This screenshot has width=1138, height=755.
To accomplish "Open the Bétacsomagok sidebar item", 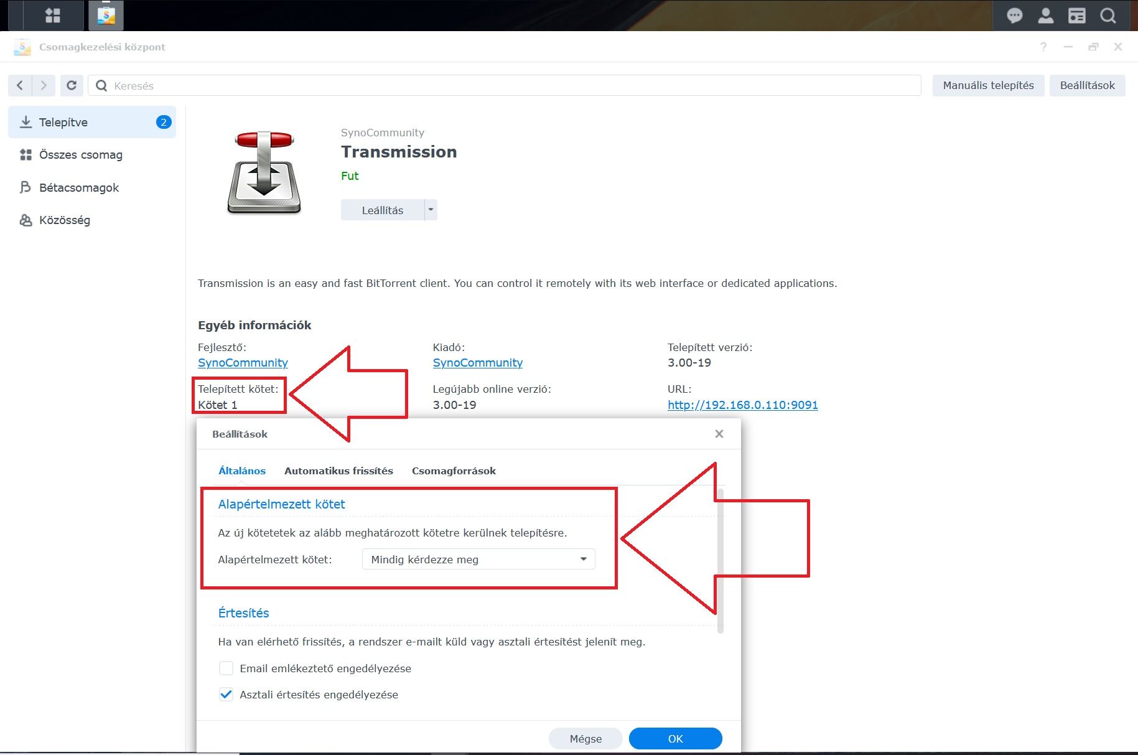I will pos(92,187).
